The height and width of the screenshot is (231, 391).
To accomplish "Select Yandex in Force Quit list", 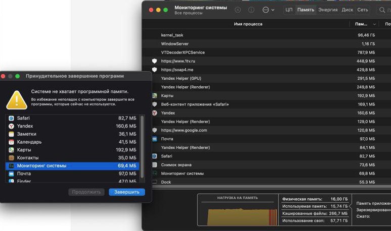I will click(x=72, y=126).
